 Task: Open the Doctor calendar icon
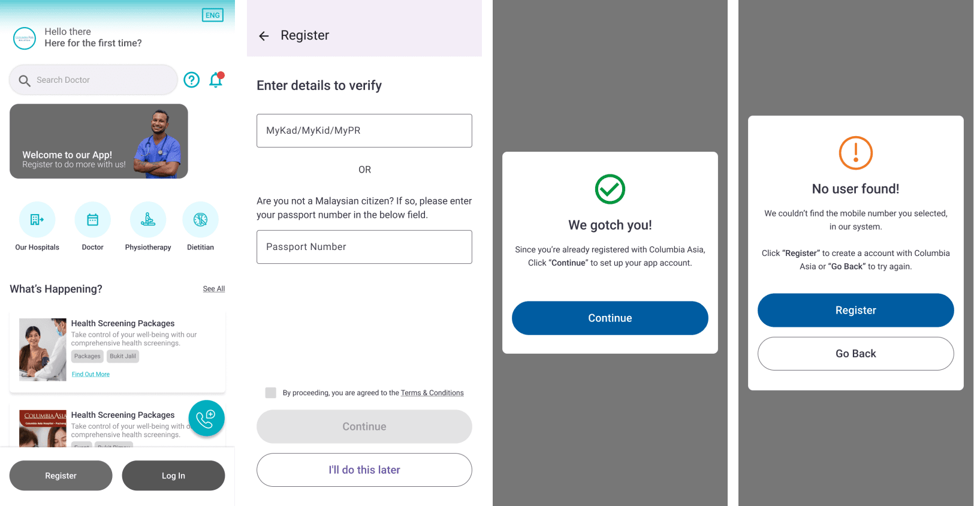point(93,219)
